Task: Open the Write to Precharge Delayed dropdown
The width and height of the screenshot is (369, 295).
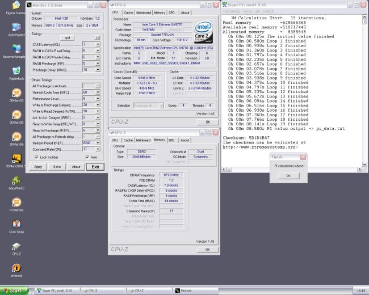Action: (98, 105)
